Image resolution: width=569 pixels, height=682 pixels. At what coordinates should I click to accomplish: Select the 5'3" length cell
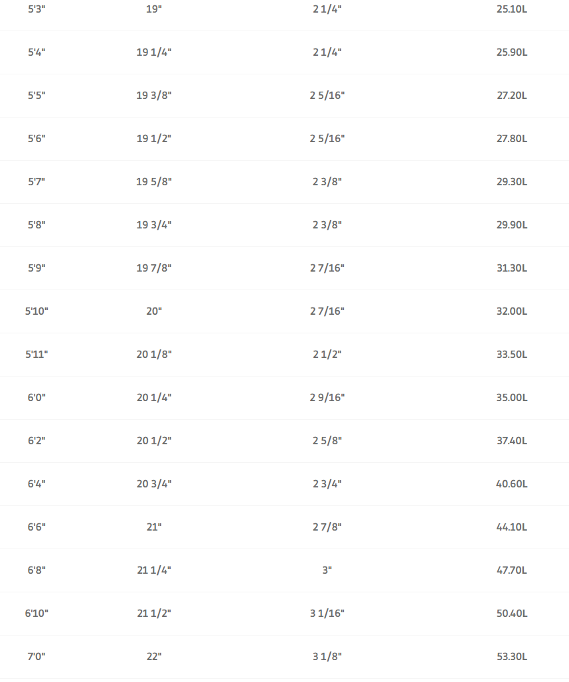click(x=37, y=9)
